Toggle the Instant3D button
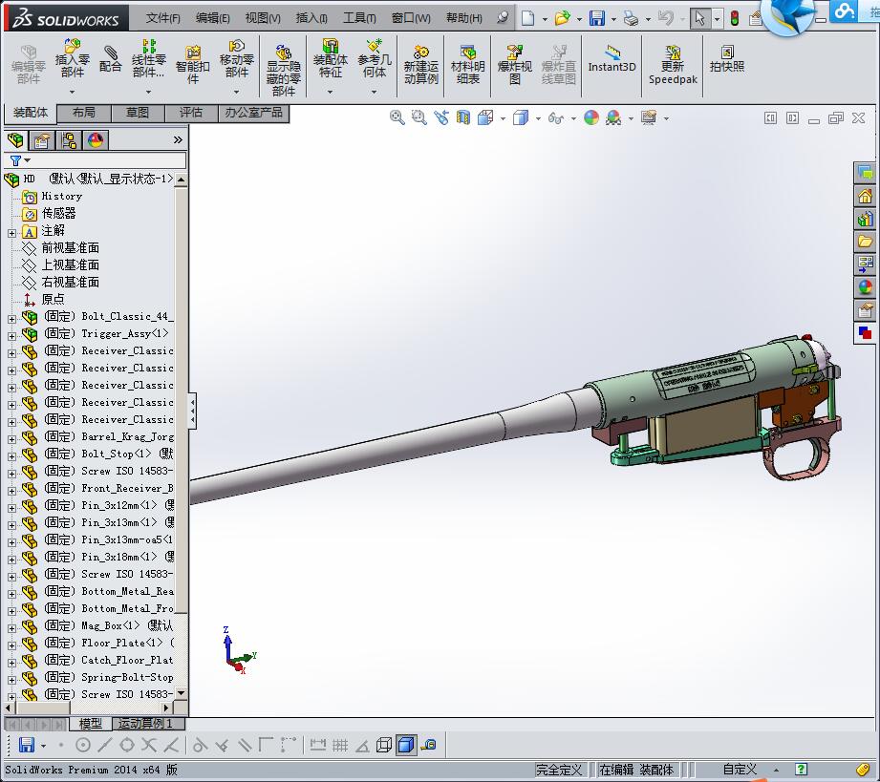Image resolution: width=880 pixels, height=782 pixels. coord(612,57)
